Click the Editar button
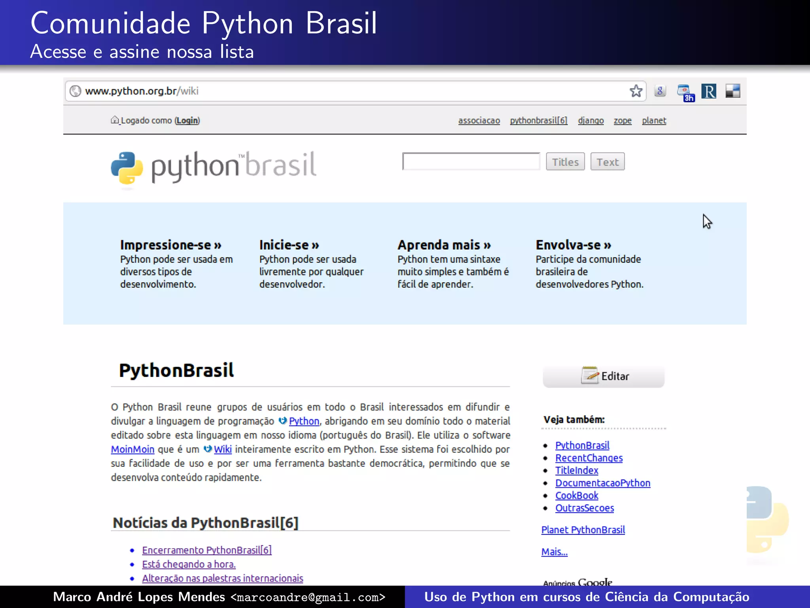 [x=604, y=376]
